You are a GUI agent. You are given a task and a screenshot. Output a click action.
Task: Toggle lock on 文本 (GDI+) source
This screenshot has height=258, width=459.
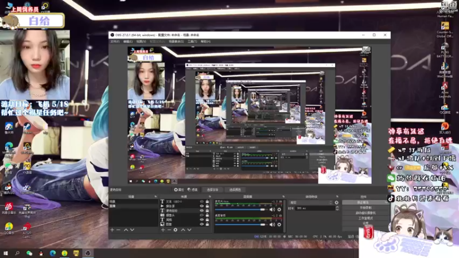(x=207, y=202)
